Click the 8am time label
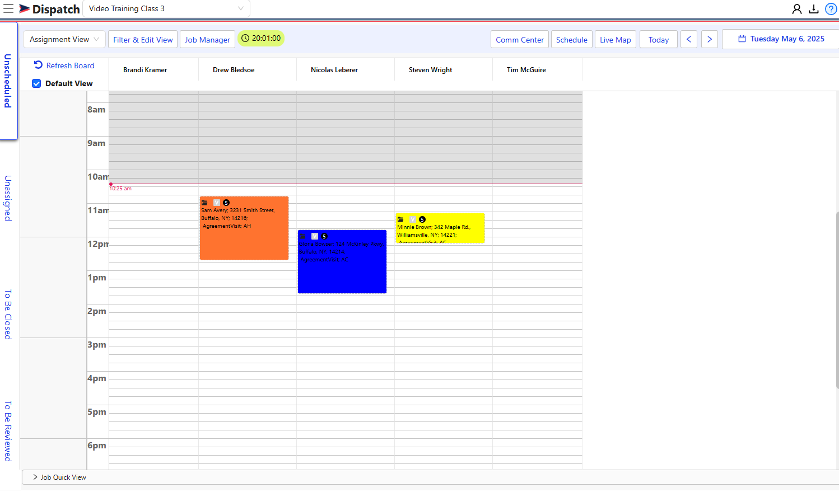Image resolution: width=839 pixels, height=492 pixels. [96, 110]
